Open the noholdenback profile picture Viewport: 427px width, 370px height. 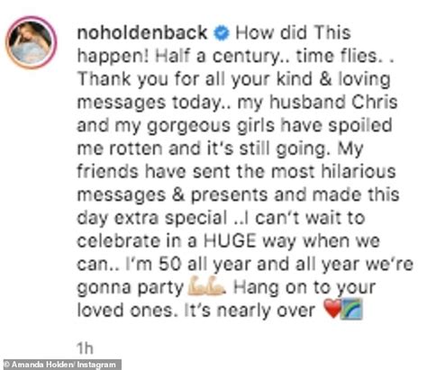(31, 42)
